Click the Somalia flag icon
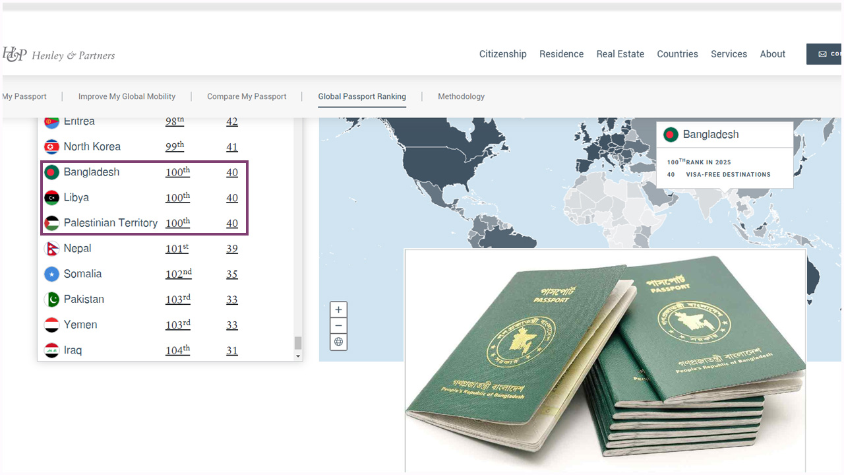The width and height of the screenshot is (844, 475). (51, 274)
